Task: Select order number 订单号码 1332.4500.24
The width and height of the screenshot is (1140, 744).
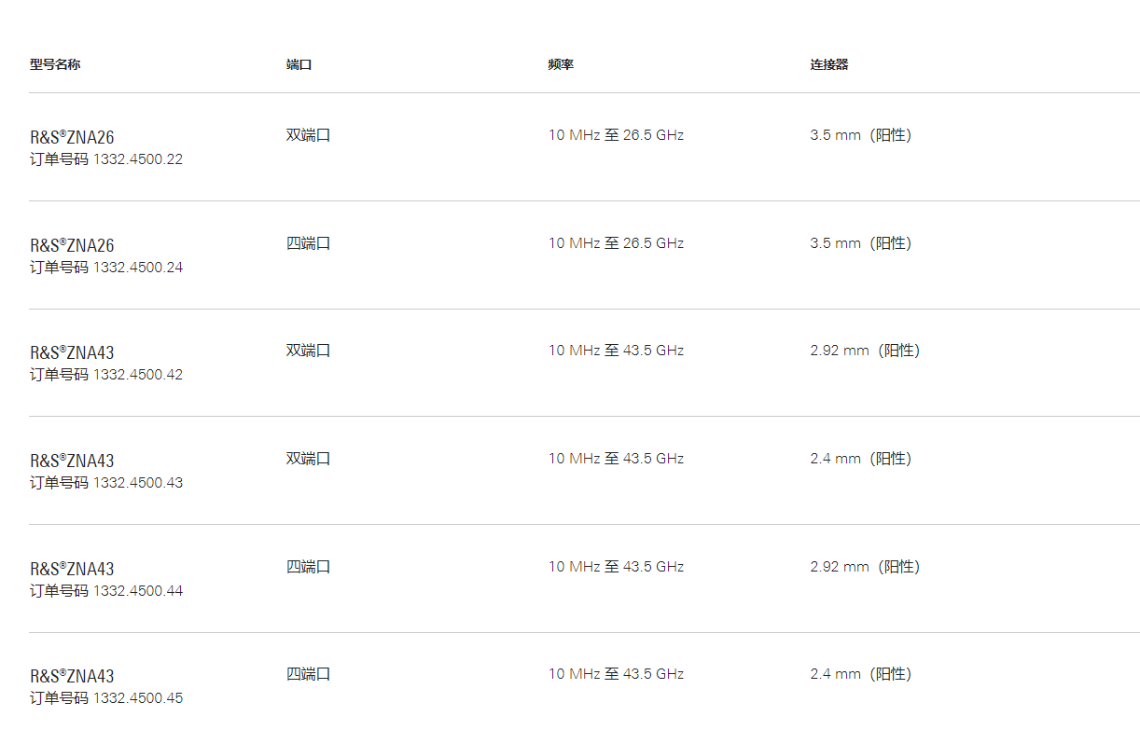Action: pyautogui.click(x=106, y=268)
